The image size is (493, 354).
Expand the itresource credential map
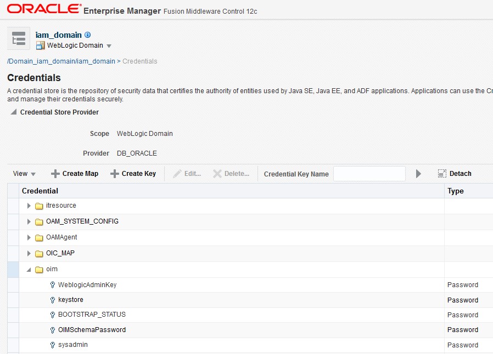click(x=29, y=205)
